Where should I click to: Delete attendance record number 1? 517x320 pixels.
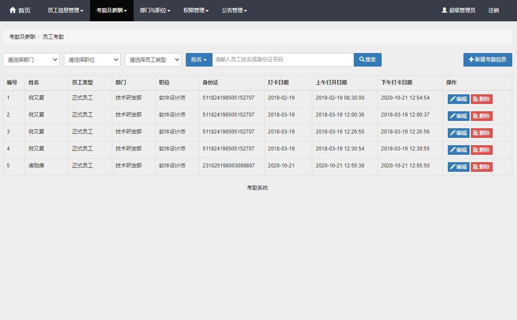click(481, 99)
